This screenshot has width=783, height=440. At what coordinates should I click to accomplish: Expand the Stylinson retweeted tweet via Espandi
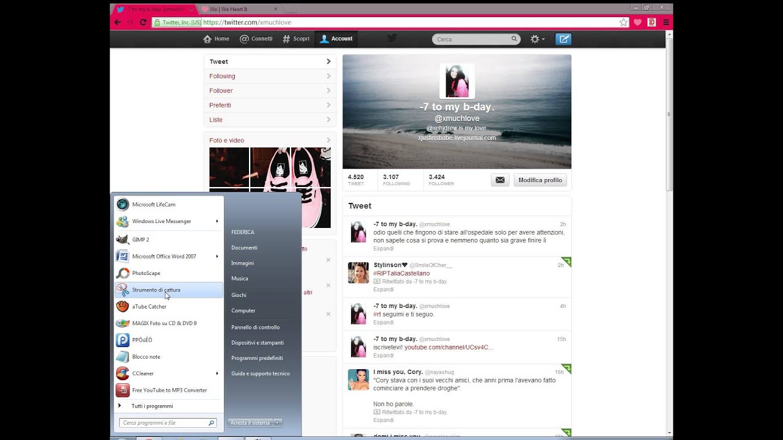(384, 290)
